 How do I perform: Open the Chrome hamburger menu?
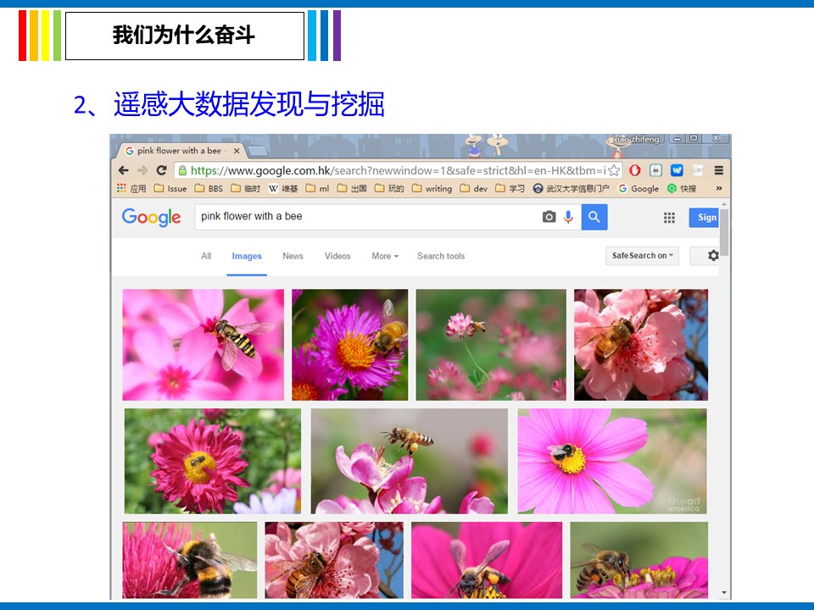[x=719, y=170]
